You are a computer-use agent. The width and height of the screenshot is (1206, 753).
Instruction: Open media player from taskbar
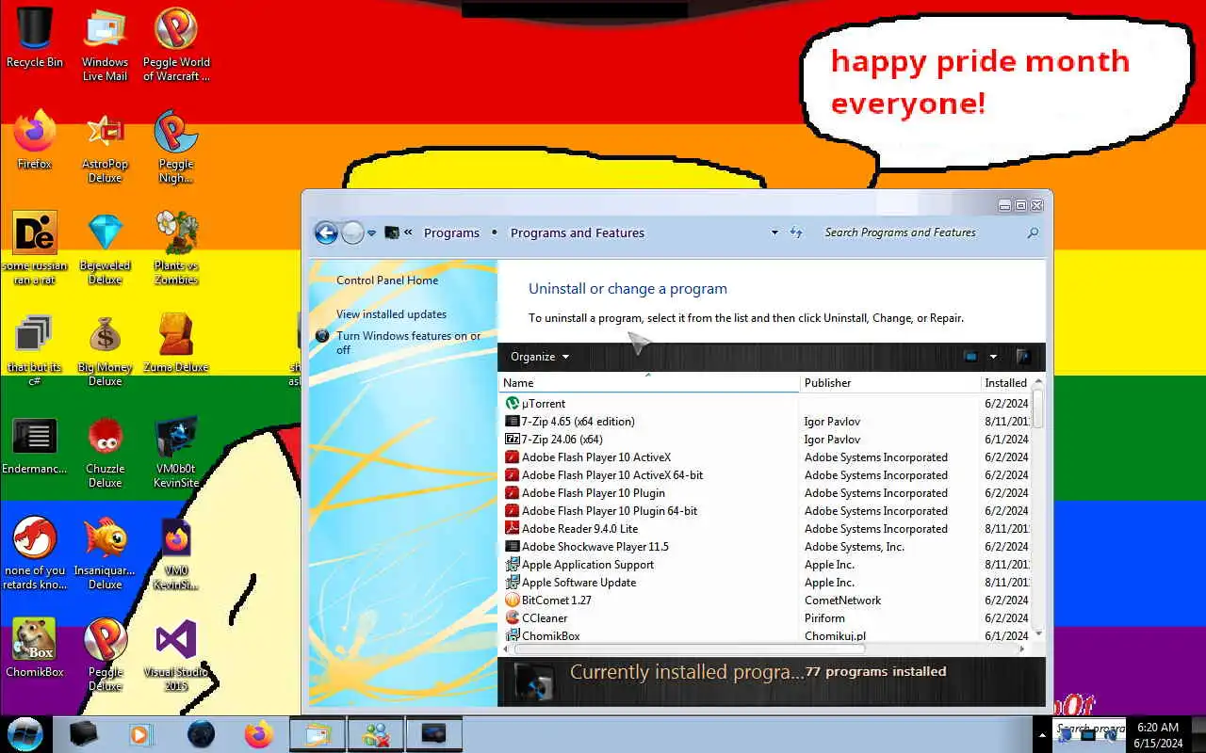[141, 733]
